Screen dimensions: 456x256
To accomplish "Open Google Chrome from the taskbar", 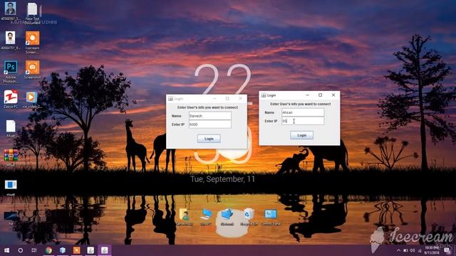I will 48,250.
